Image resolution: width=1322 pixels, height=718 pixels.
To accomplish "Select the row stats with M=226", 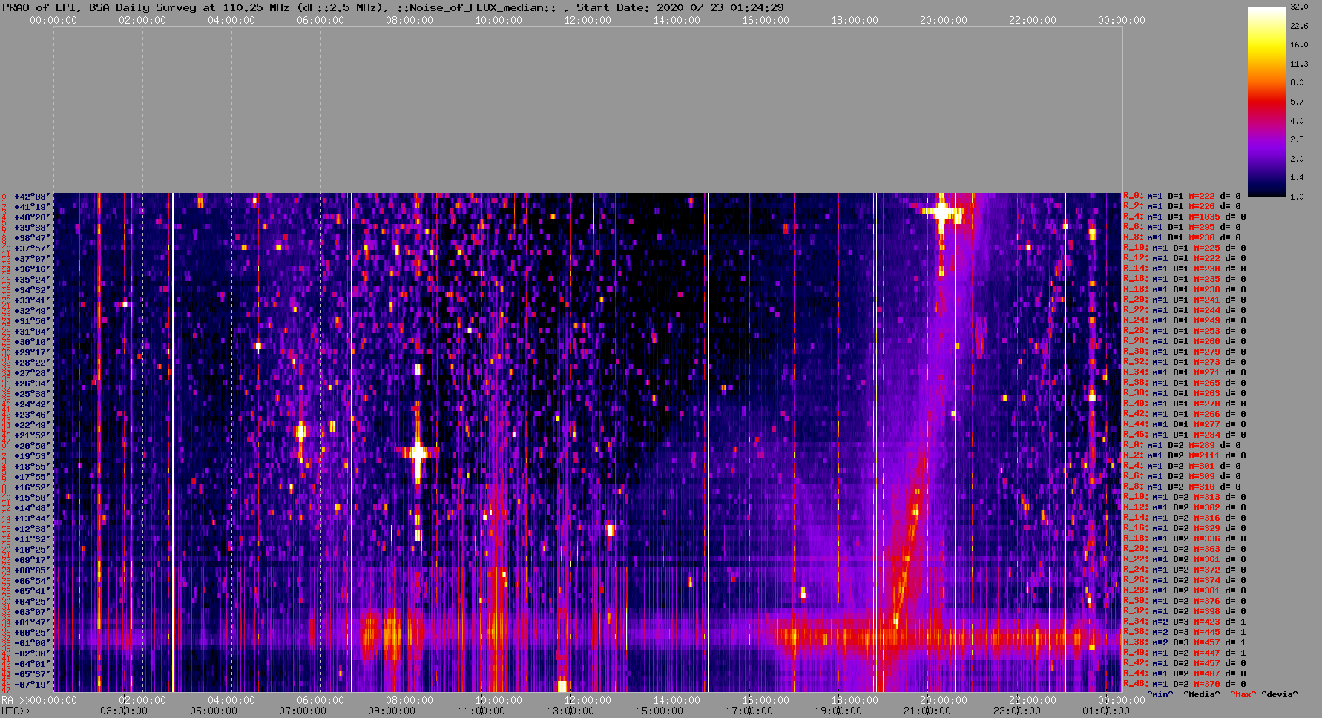I will pyautogui.click(x=1182, y=207).
